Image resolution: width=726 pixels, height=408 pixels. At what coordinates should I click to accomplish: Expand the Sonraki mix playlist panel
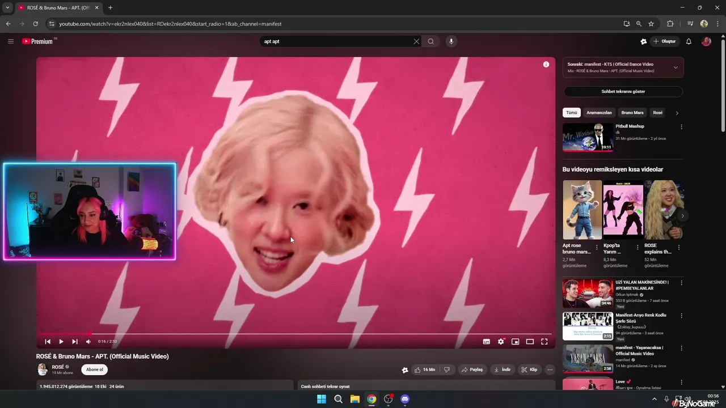coord(676,67)
